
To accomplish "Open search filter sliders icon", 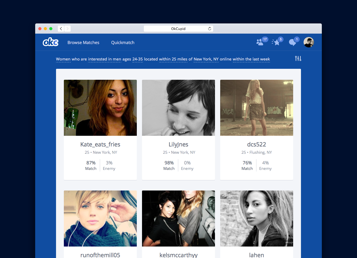I will (x=298, y=58).
